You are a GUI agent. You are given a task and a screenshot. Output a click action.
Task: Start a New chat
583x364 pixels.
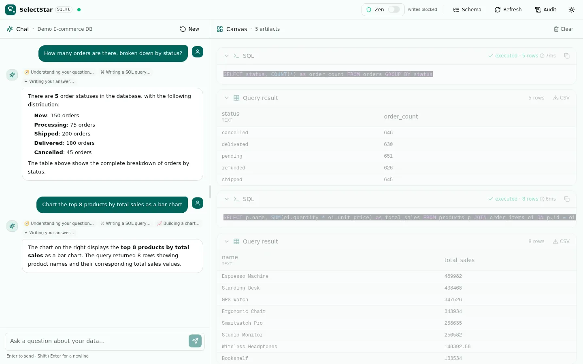click(189, 29)
